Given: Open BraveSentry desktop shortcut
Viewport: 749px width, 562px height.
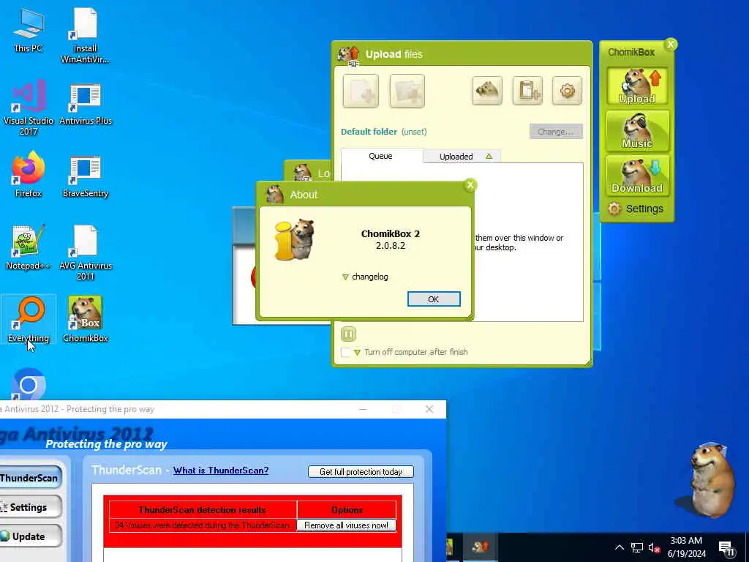Looking at the screenshot, I should pyautogui.click(x=85, y=176).
